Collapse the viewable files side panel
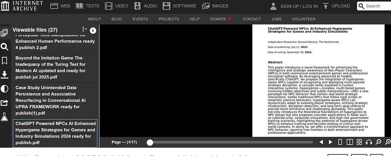Image resolution: width=391 pixels, height=156 pixels. click(x=93, y=31)
